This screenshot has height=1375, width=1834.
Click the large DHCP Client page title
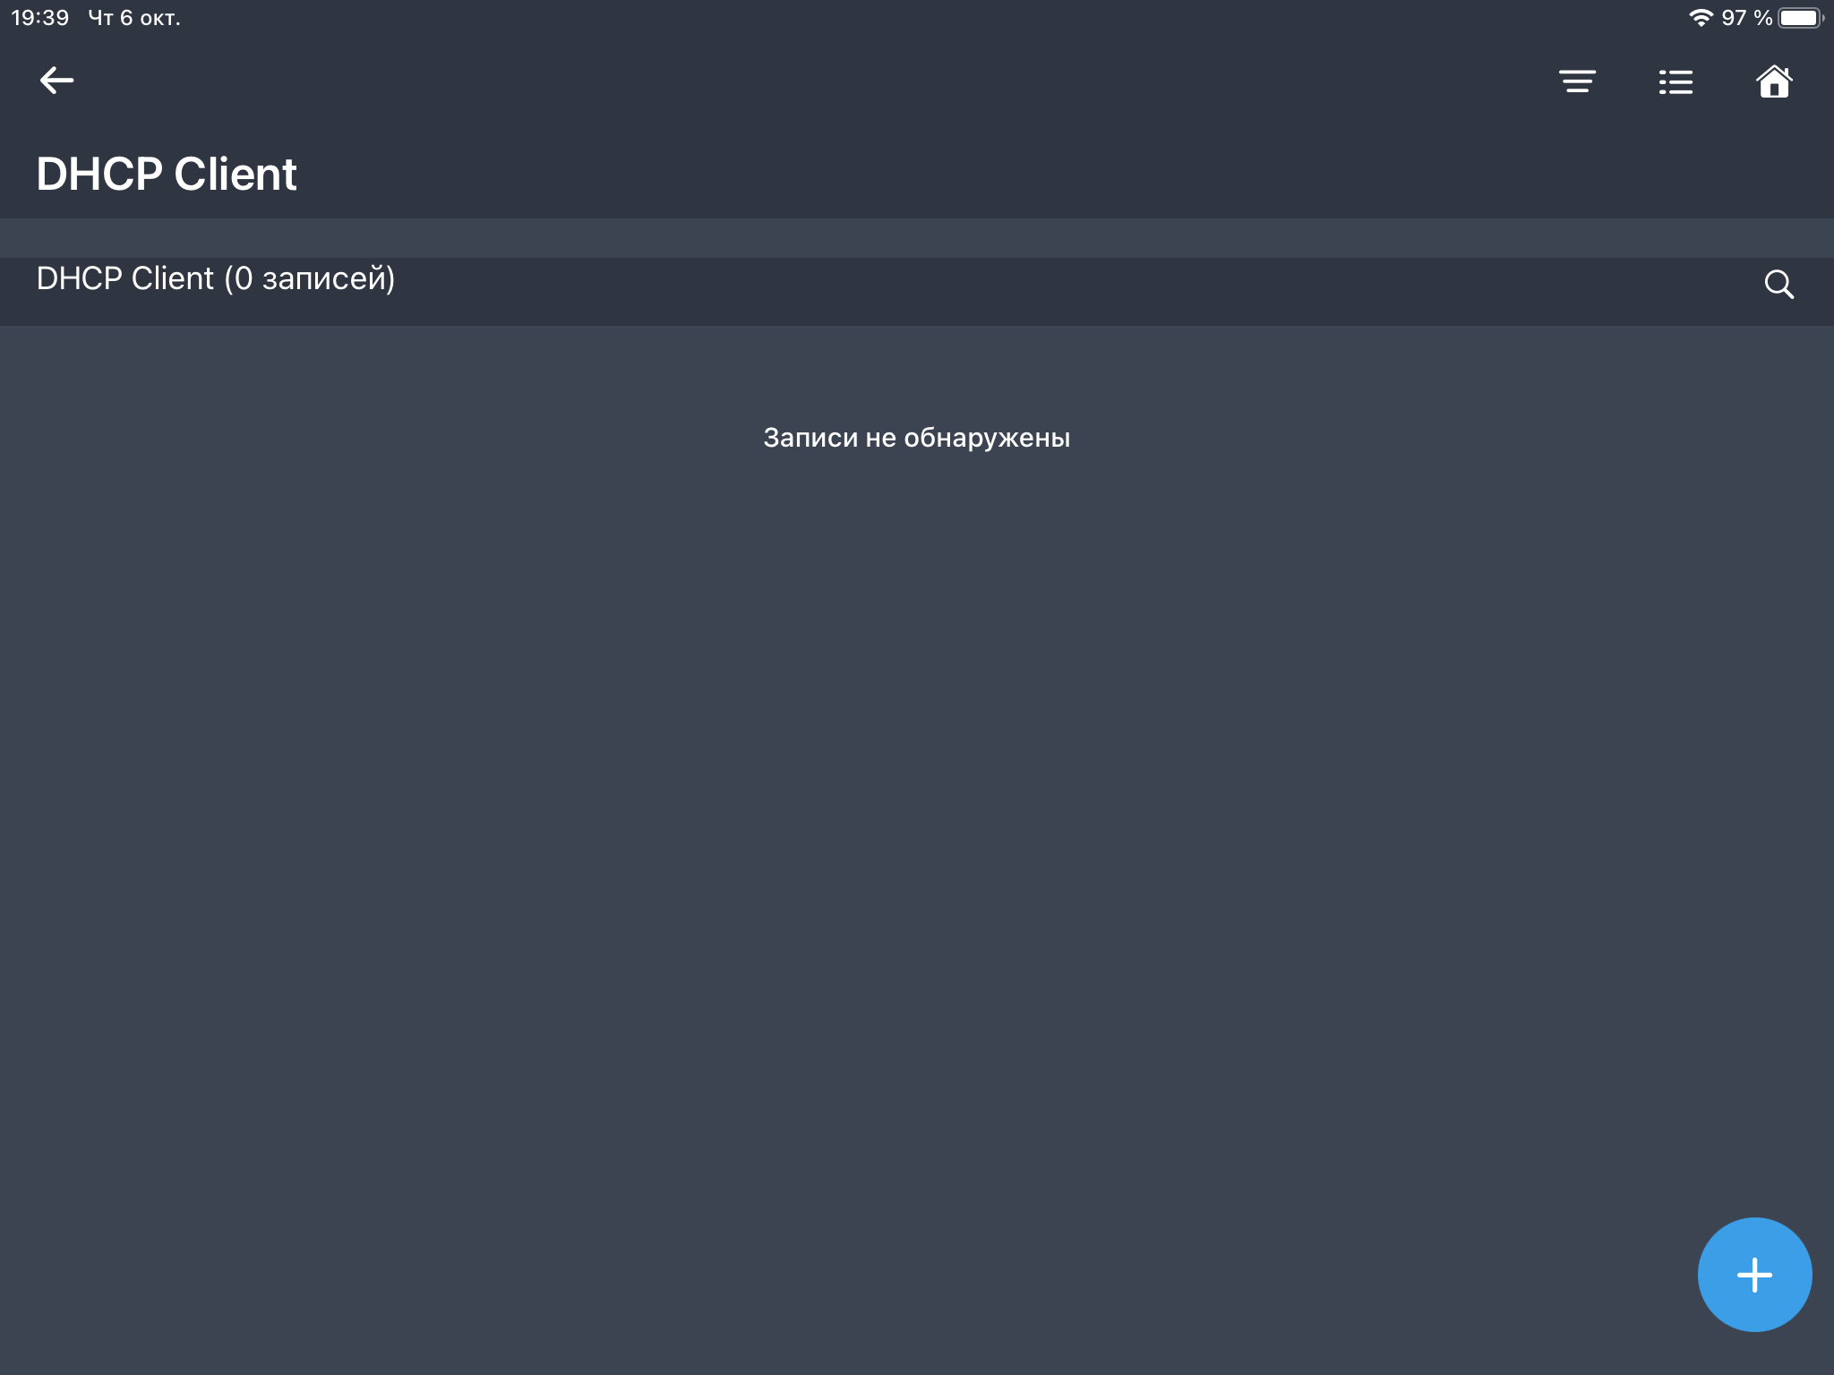coord(167,174)
